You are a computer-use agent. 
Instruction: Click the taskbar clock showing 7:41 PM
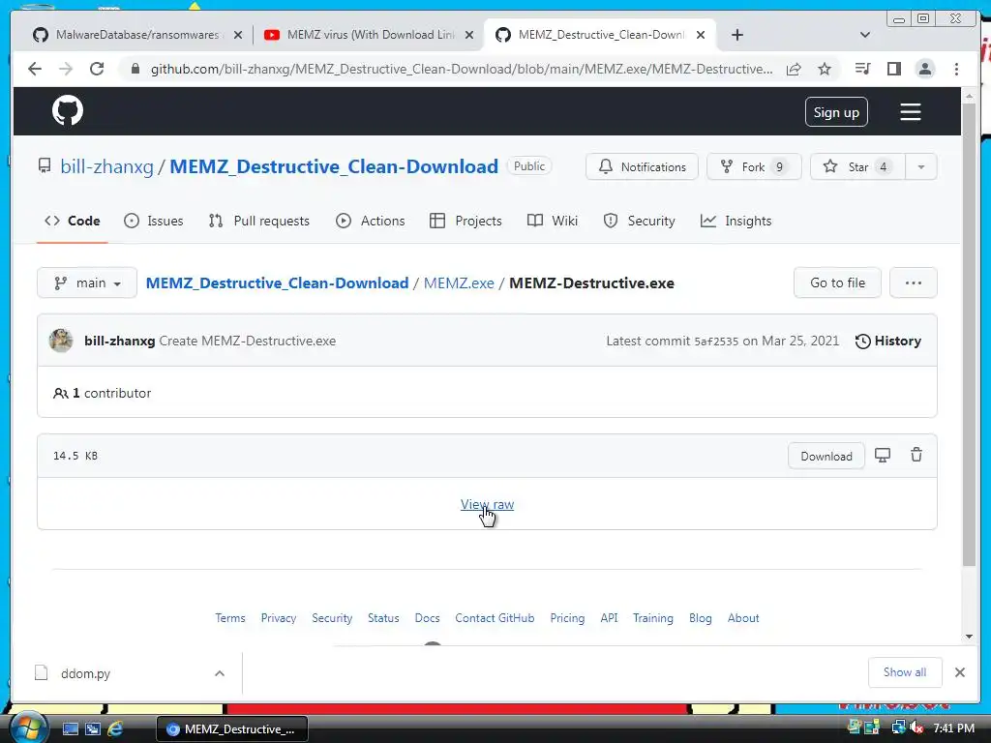tap(953, 728)
